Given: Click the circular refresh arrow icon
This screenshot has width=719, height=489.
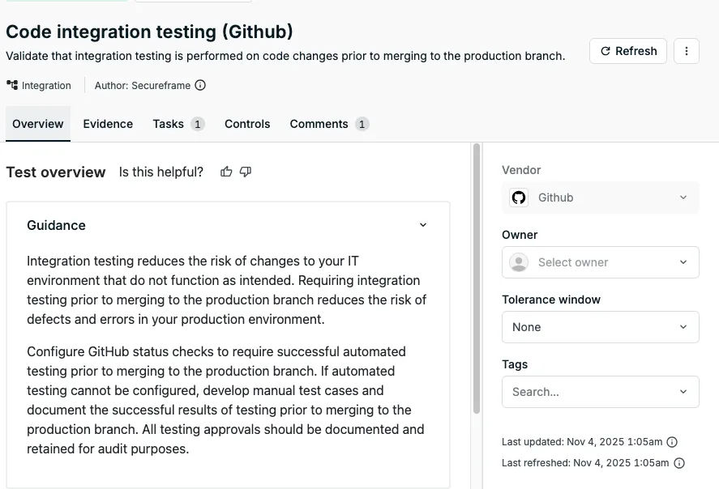Looking at the screenshot, I should coord(605,50).
